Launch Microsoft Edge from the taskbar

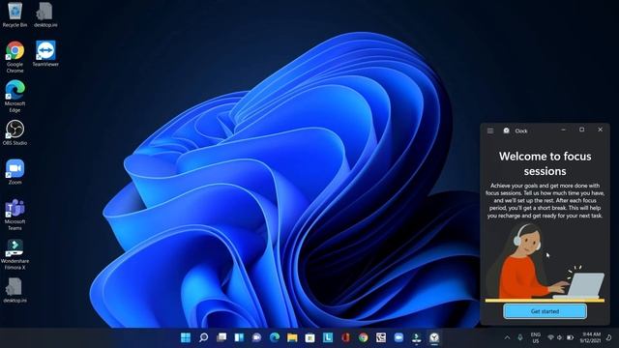[275, 337]
